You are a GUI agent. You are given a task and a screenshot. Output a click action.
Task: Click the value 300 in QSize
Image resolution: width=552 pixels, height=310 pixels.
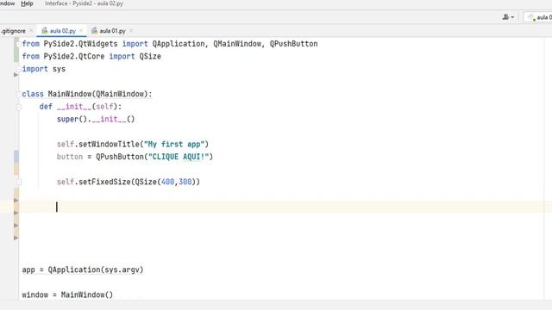click(185, 182)
